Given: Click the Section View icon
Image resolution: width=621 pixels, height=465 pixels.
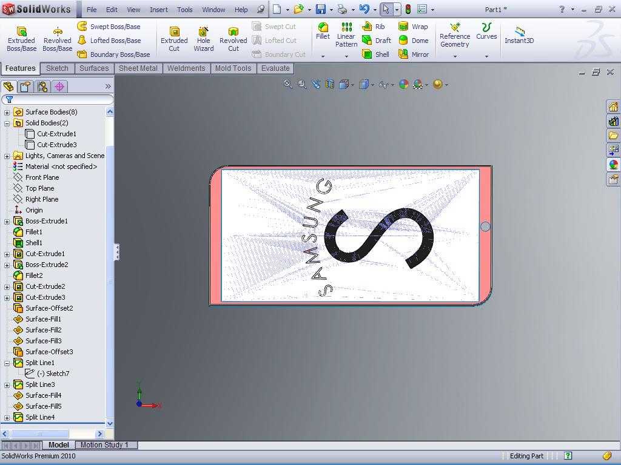Looking at the screenshot, I should [x=330, y=84].
